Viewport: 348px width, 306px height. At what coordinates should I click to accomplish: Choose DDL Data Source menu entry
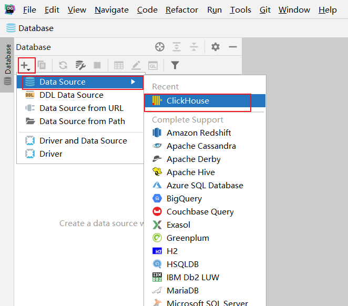(x=80, y=95)
